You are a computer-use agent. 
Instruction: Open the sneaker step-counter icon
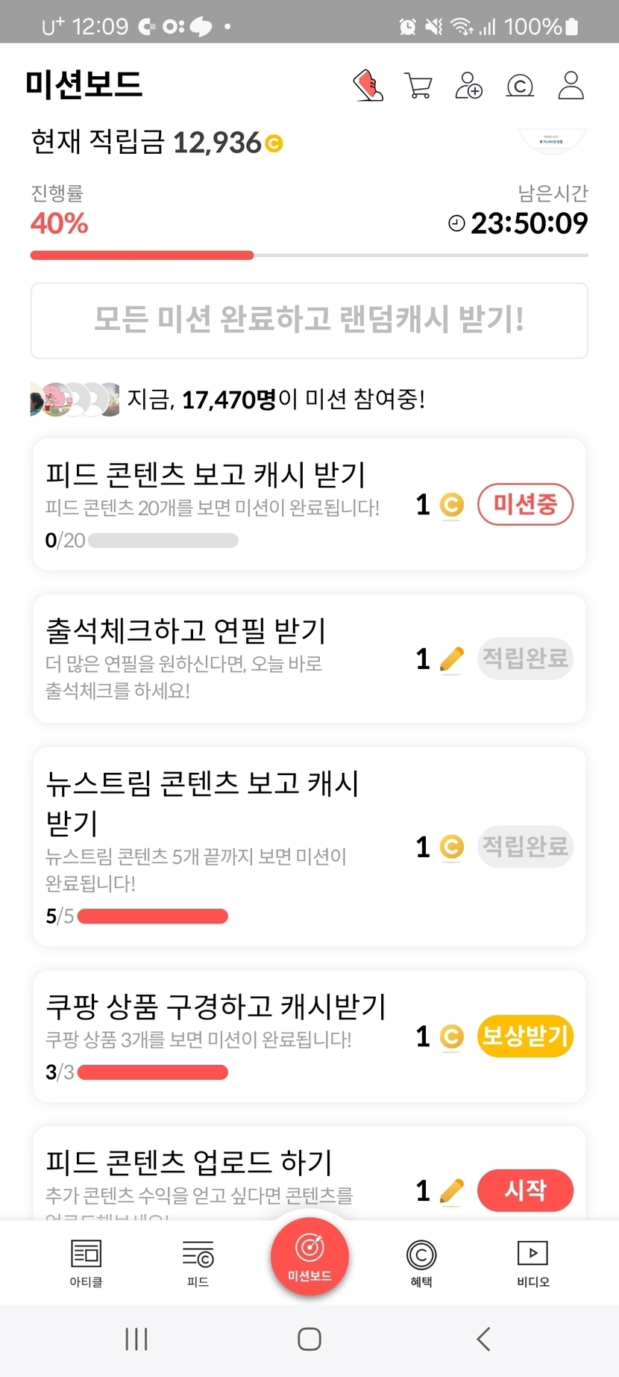pos(368,86)
